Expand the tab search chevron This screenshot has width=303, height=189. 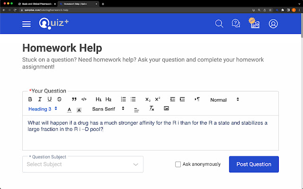(299, 4)
